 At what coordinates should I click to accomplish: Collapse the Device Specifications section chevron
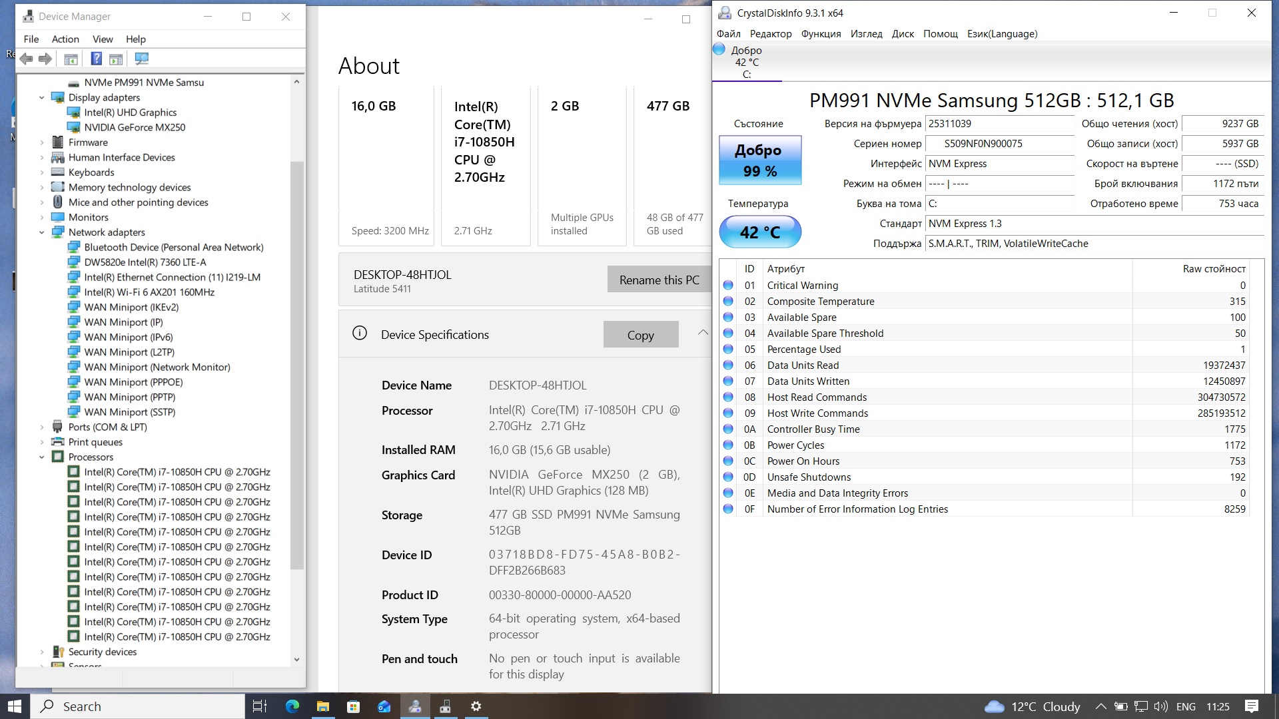[x=703, y=333]
